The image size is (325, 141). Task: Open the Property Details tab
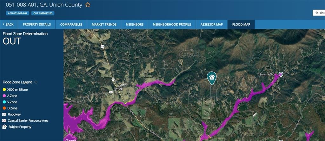(37, 24)
